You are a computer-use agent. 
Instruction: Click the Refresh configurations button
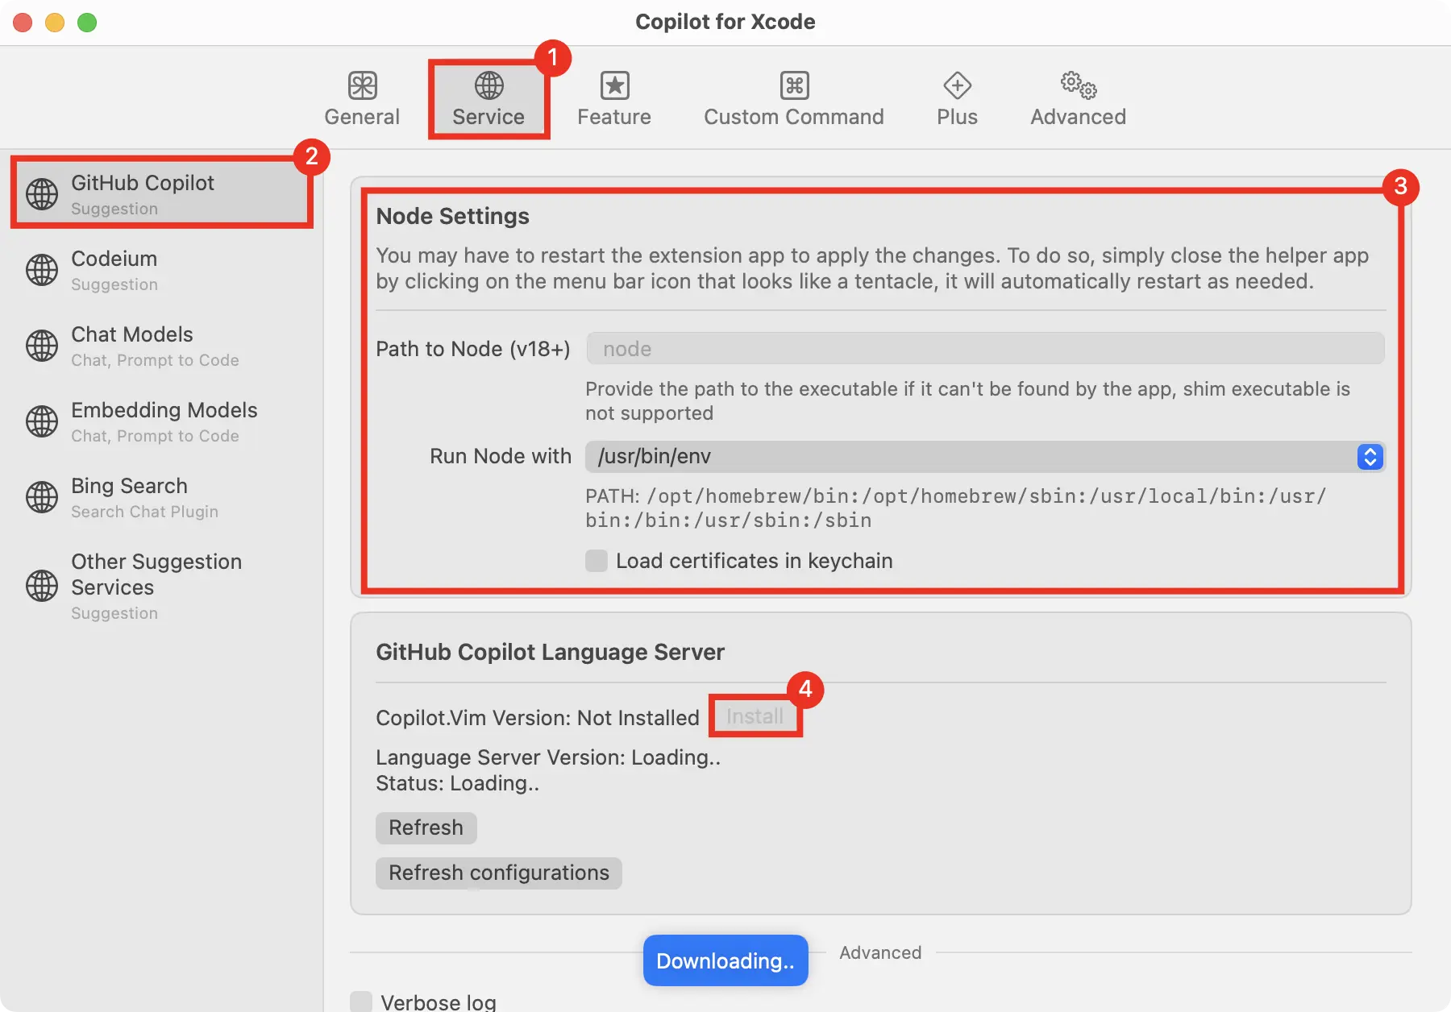coord(499,873)
